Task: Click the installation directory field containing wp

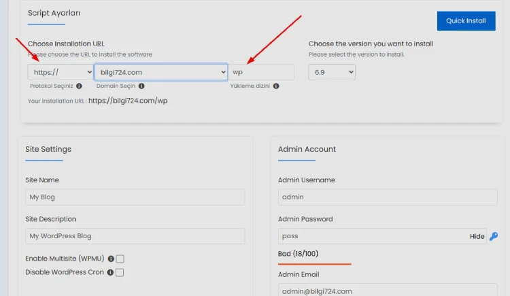Action: pyautogui.click(x=262, y=72)
